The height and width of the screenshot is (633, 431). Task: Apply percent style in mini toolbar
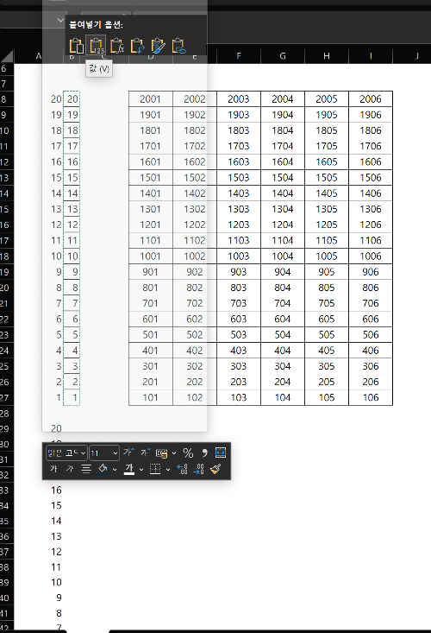pos(188,453)
